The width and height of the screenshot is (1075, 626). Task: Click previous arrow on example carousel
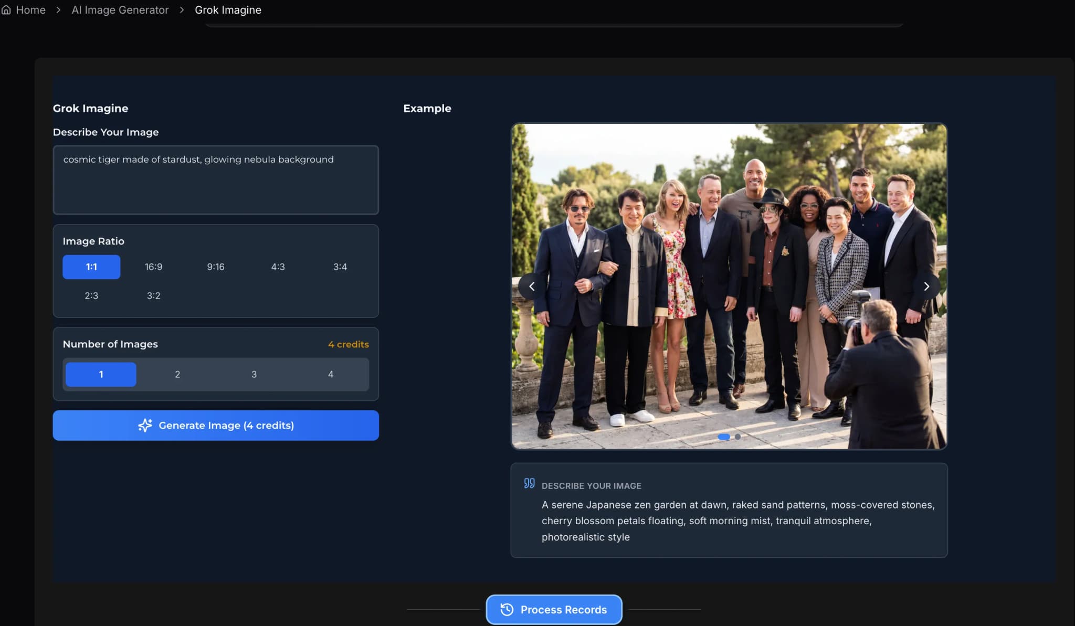click(x=532, y=287)
